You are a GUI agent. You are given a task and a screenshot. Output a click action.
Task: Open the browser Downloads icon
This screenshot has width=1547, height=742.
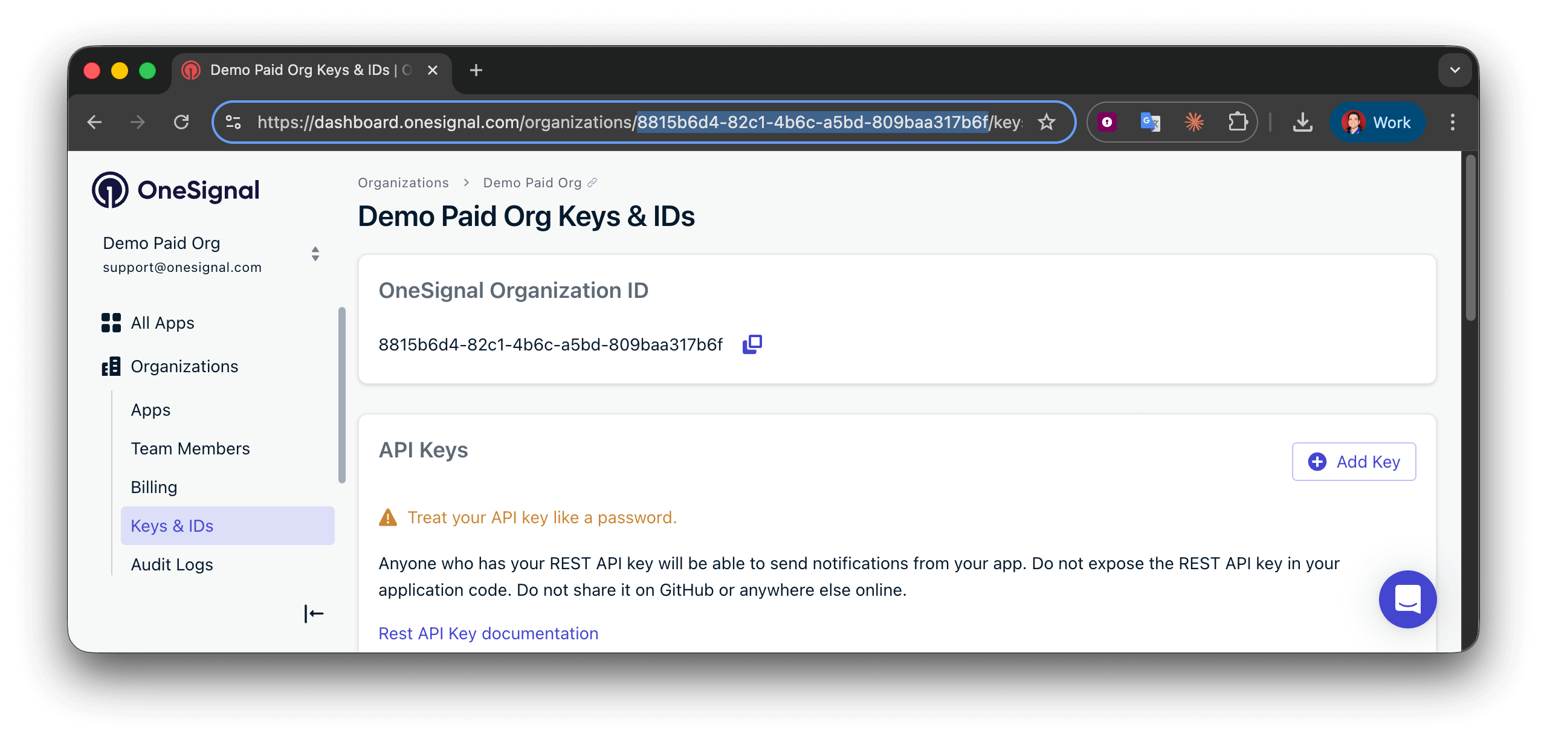pyautogui.click(x=1303, y=121)
